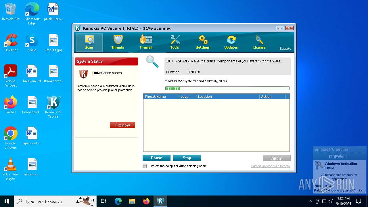Click the scan progress bar
This screenshot has width=368, height=207.
(x=227, y=88)
